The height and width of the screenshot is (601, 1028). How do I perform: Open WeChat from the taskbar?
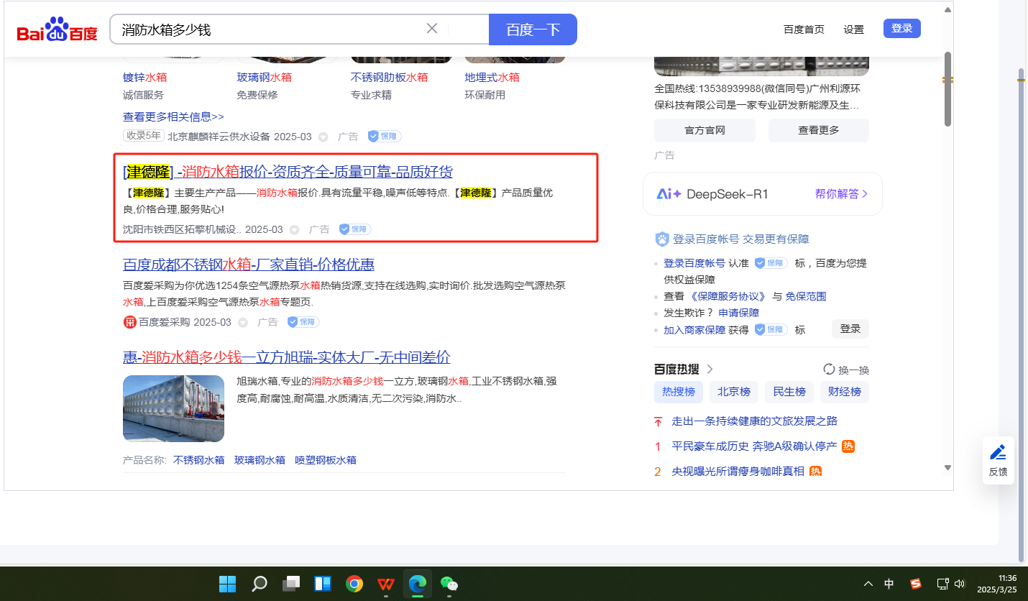[x=449, y=584]
